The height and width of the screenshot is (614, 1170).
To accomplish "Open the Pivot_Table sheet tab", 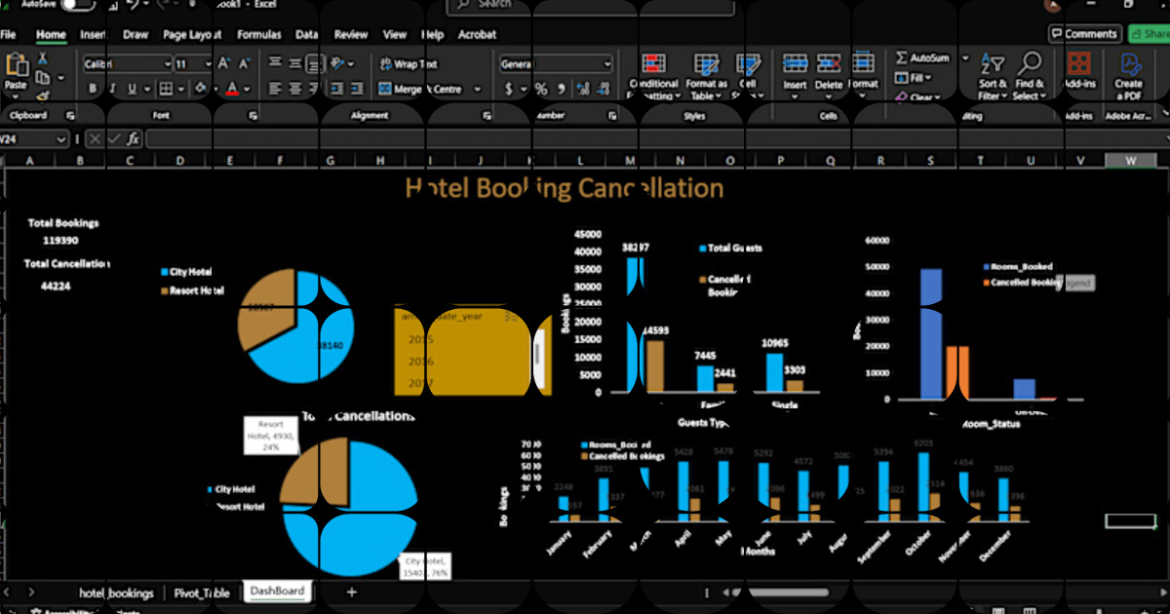I will [202, 593].
